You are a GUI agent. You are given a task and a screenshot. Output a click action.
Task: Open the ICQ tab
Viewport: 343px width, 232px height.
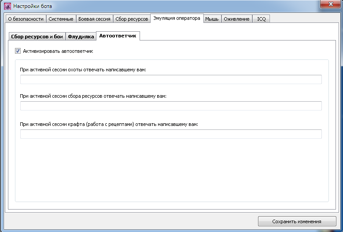262,19
